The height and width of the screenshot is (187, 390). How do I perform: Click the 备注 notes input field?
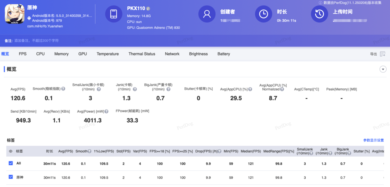pos(37,41)
